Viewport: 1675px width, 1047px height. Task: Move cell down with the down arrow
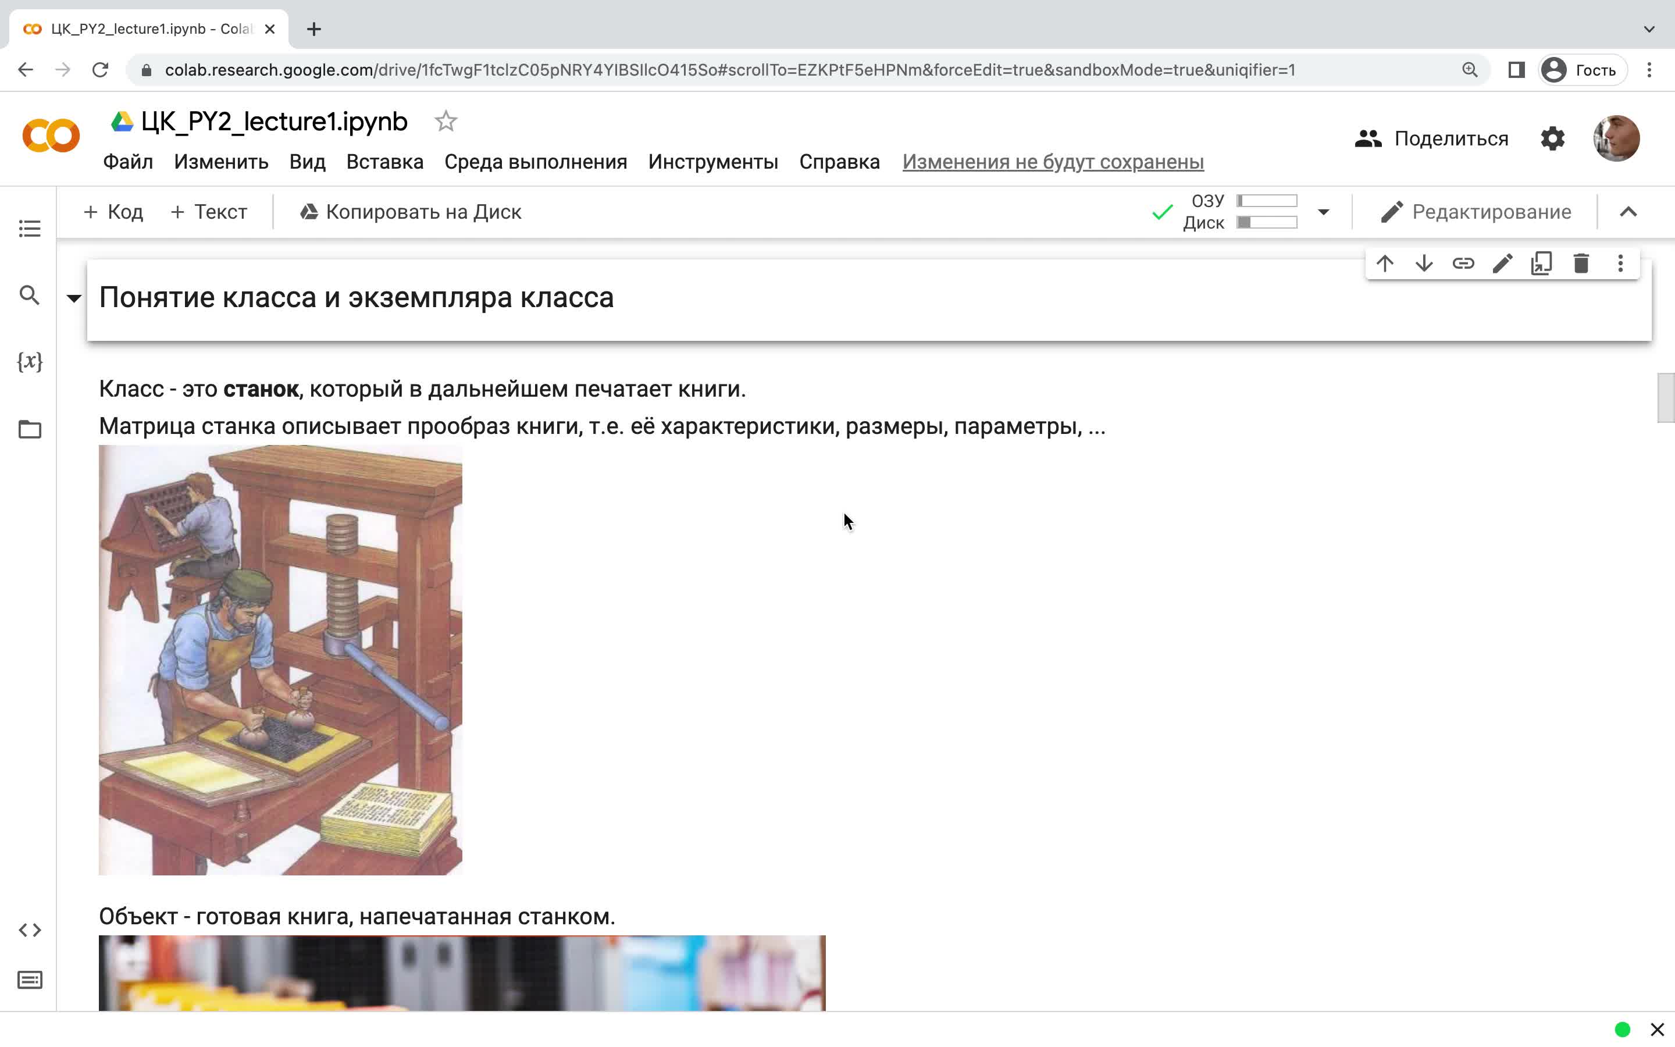pos(1424,263)
